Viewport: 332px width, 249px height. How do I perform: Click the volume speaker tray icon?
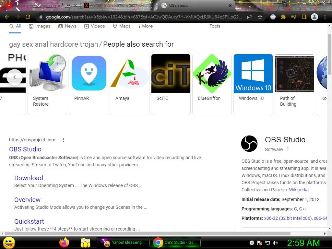coord(275,243)
